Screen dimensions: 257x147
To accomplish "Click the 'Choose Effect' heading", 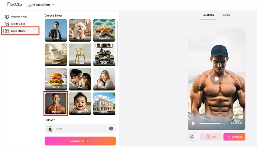I will tap(53, 15).
